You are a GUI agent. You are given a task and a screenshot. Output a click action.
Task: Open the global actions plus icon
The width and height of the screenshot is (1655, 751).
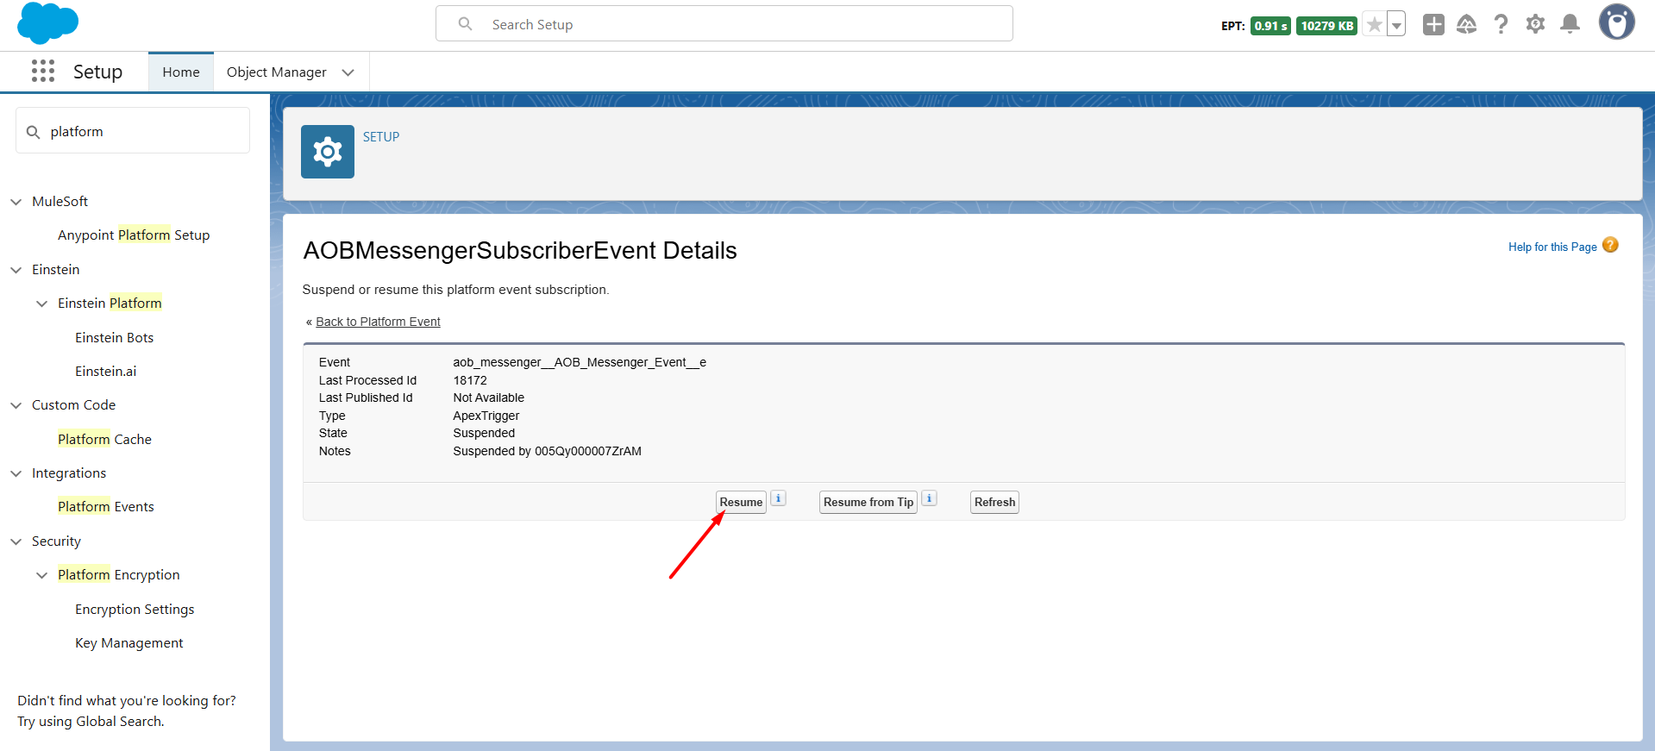1433,24
